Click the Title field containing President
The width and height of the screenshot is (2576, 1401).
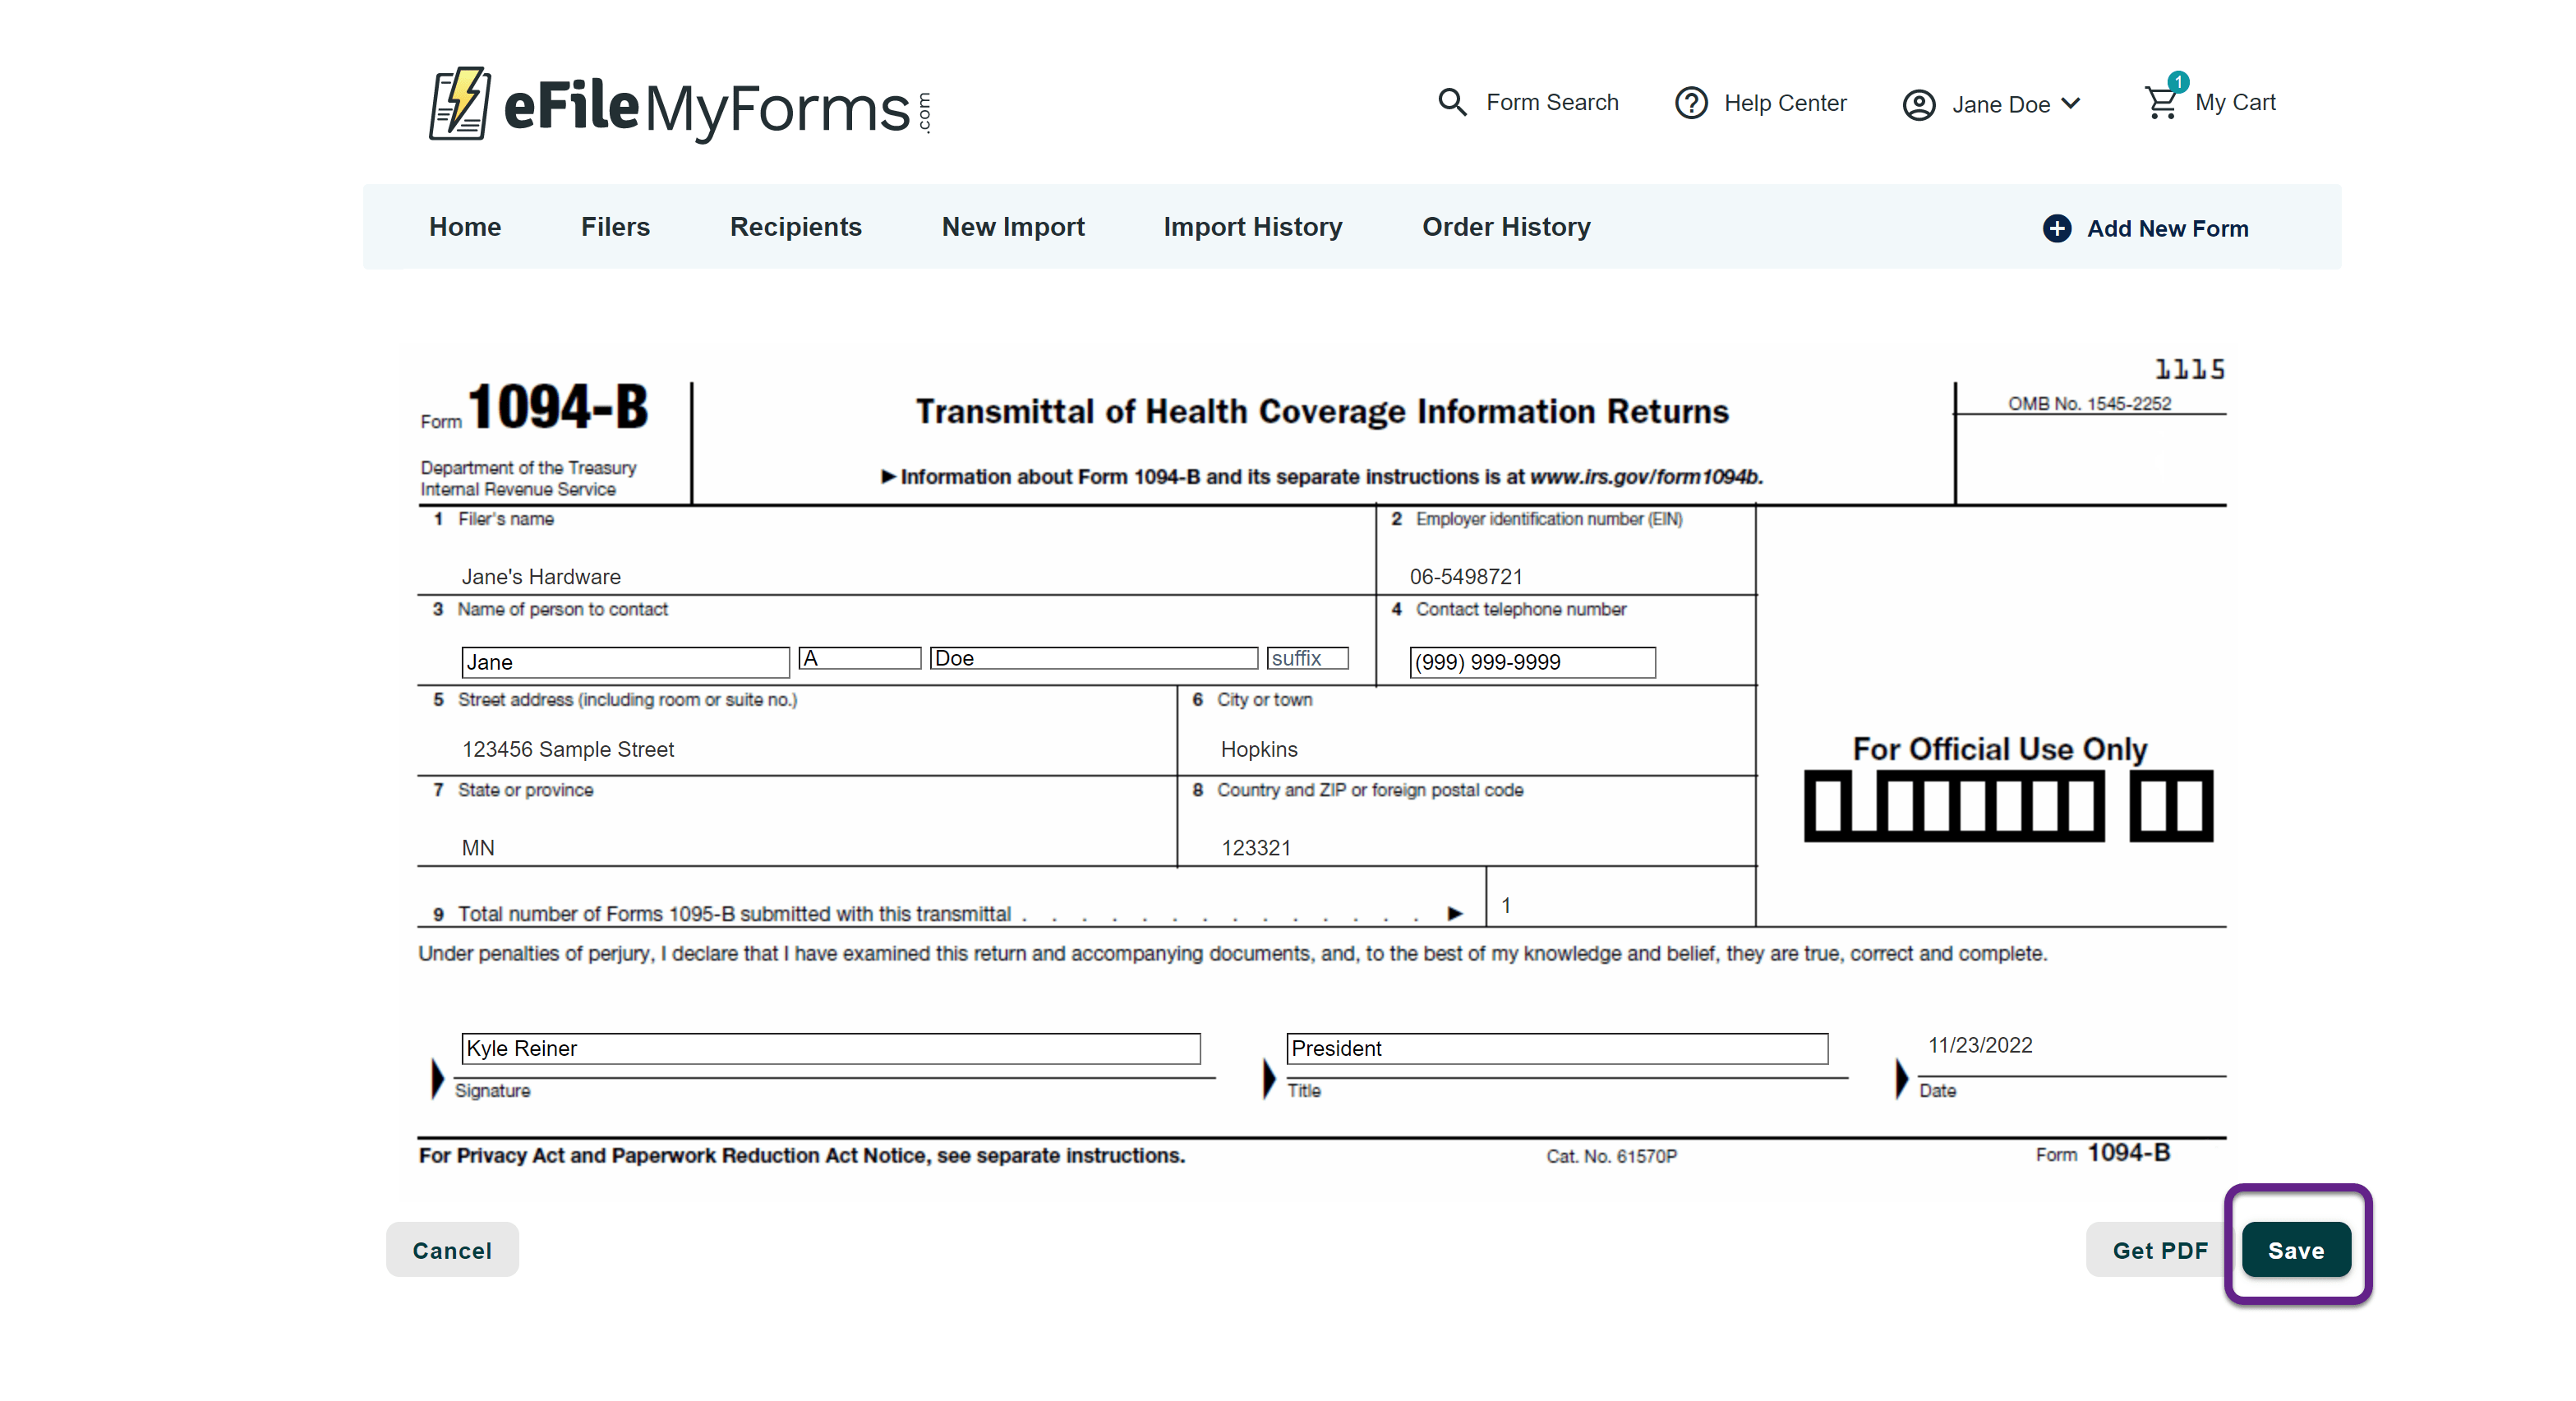click(x=1556, y=1048)
